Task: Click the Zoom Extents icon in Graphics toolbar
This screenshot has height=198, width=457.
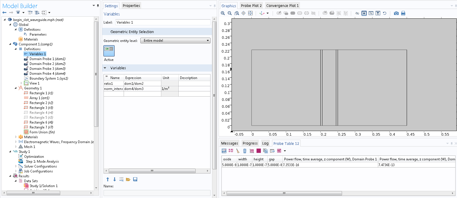Action: (x=250, y=13)
